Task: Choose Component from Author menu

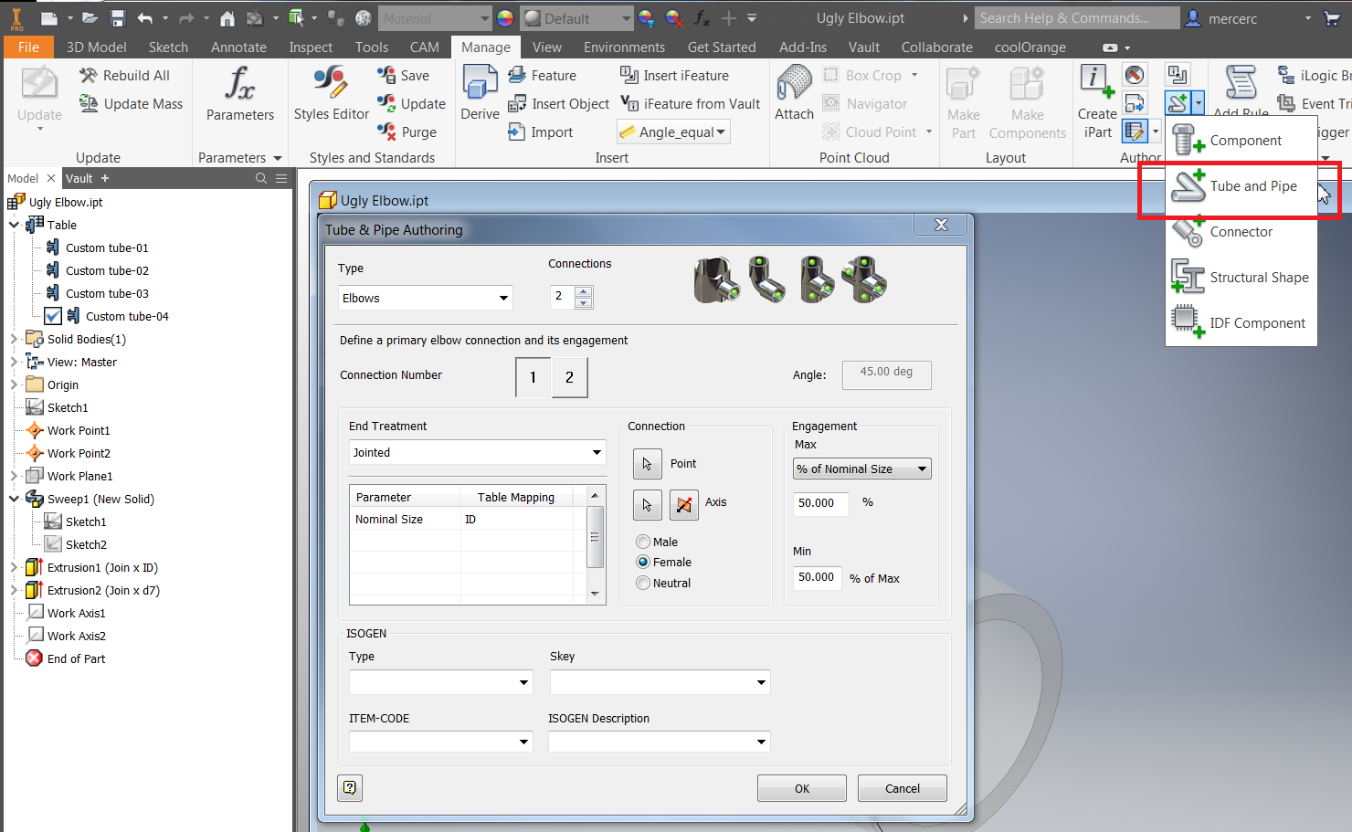Action: 1241,141
